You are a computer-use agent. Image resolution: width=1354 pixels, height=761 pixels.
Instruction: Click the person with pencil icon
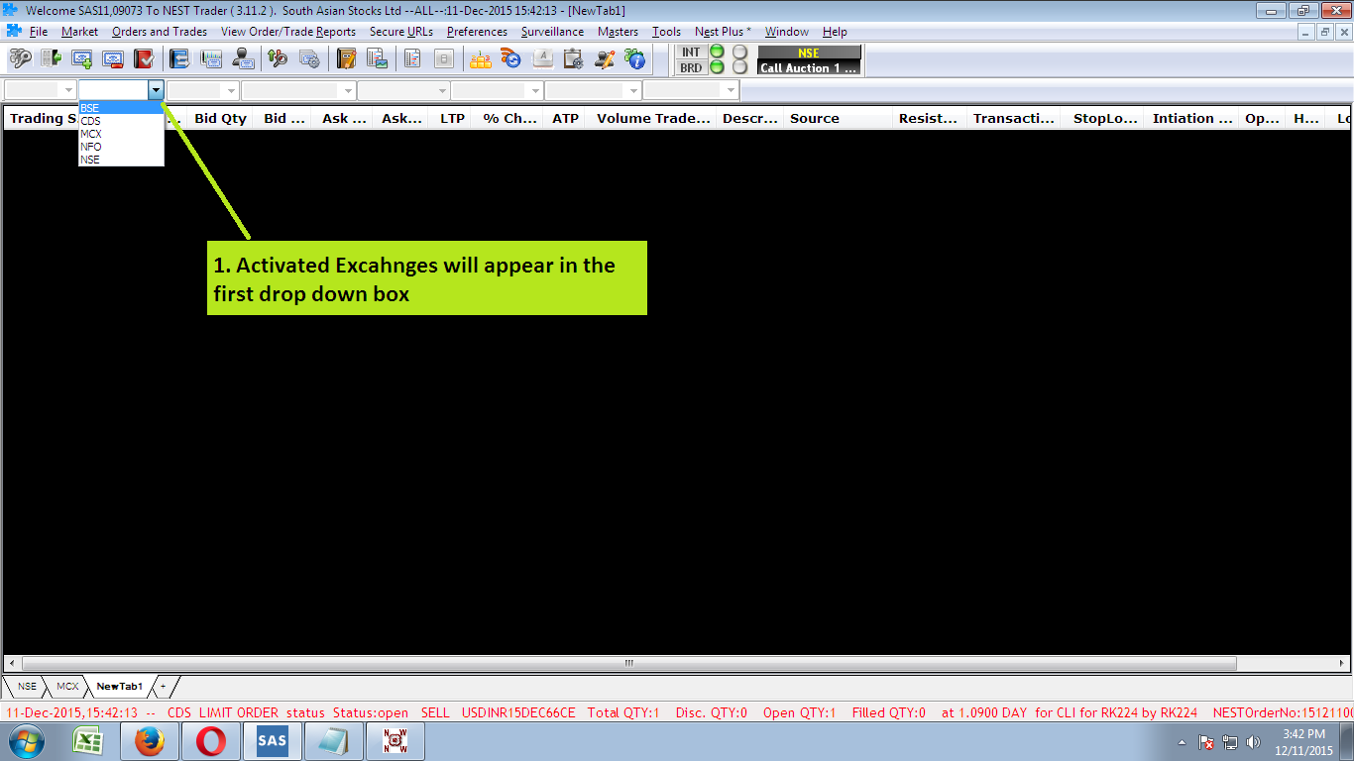pyautogui.click(x=604, y=59)
